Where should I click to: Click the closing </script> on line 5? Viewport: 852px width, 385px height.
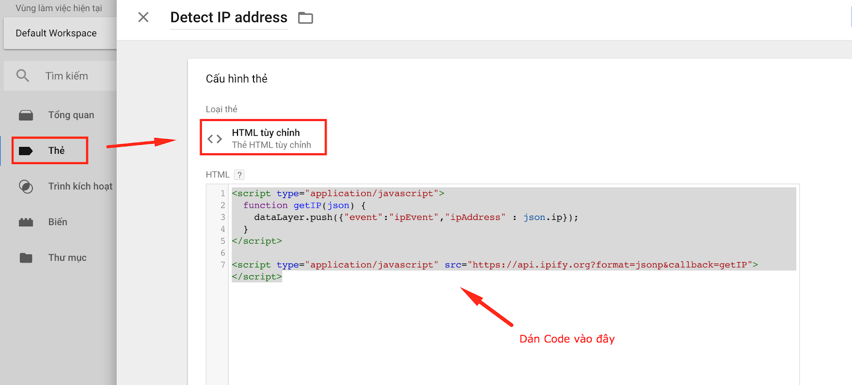click(257, 241)
